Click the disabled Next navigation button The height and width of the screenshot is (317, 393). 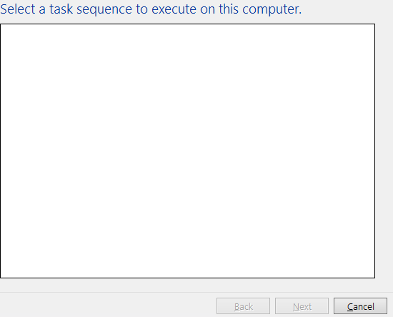point(302,306)
